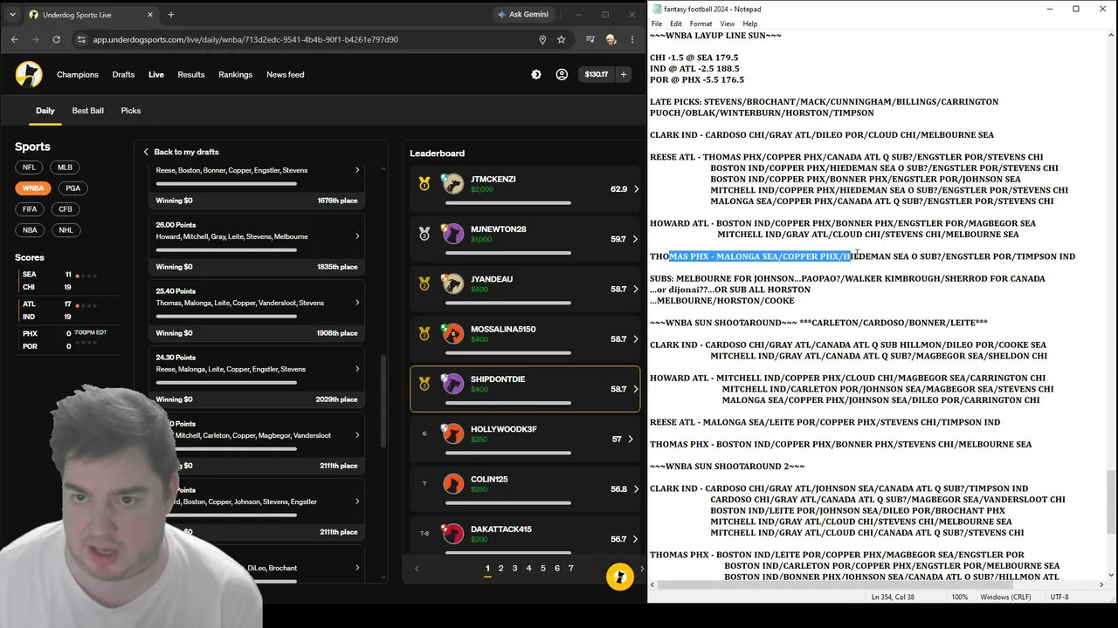The width and height of the screenshot is (1118, 628).
Task: Select the NFL sport filter chip
Action: pyautogui.click(x=30, y=167)
